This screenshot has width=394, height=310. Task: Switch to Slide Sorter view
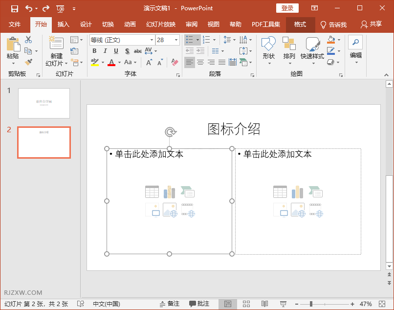(246, 304)
